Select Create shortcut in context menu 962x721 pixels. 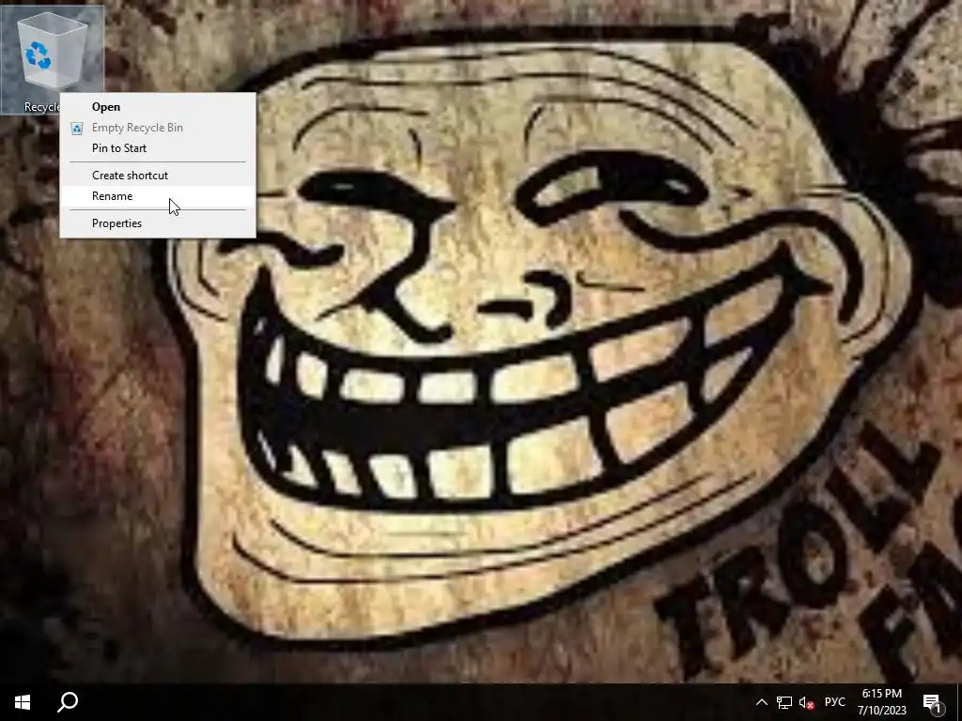158,176
